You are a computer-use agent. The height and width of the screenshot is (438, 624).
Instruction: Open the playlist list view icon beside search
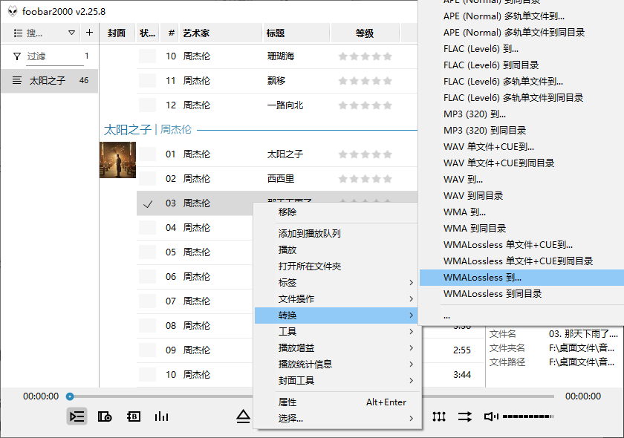(x=18, y=33)
